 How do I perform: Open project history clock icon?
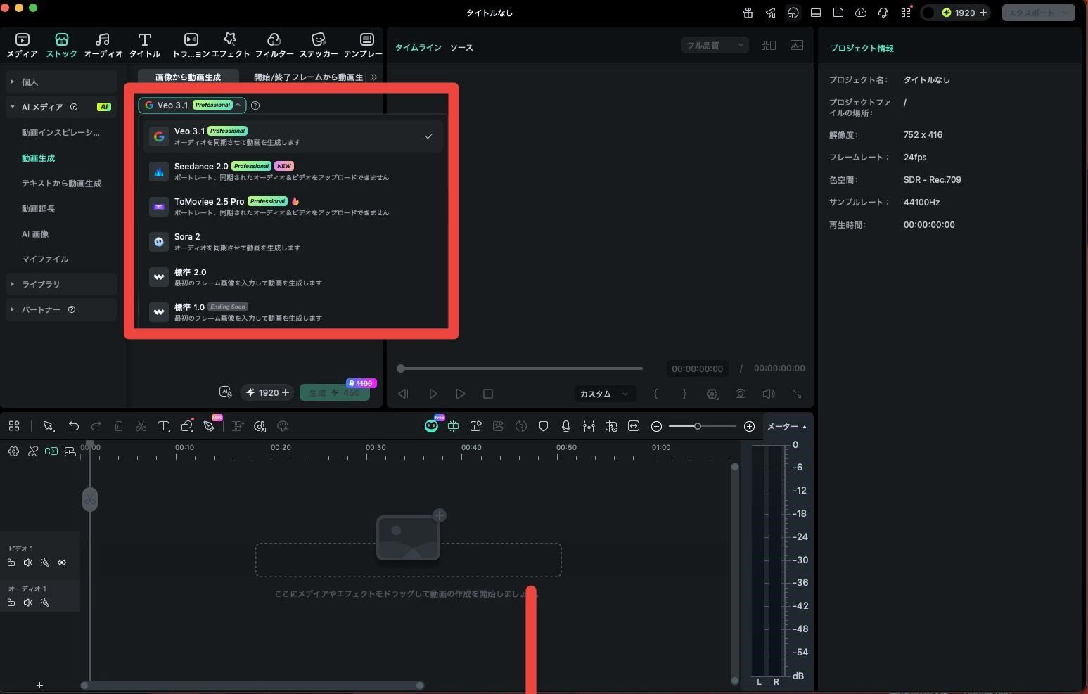[793, 13]
